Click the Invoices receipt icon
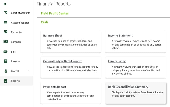The height and width of the screenshot is (107, 170). coord(6,61)
